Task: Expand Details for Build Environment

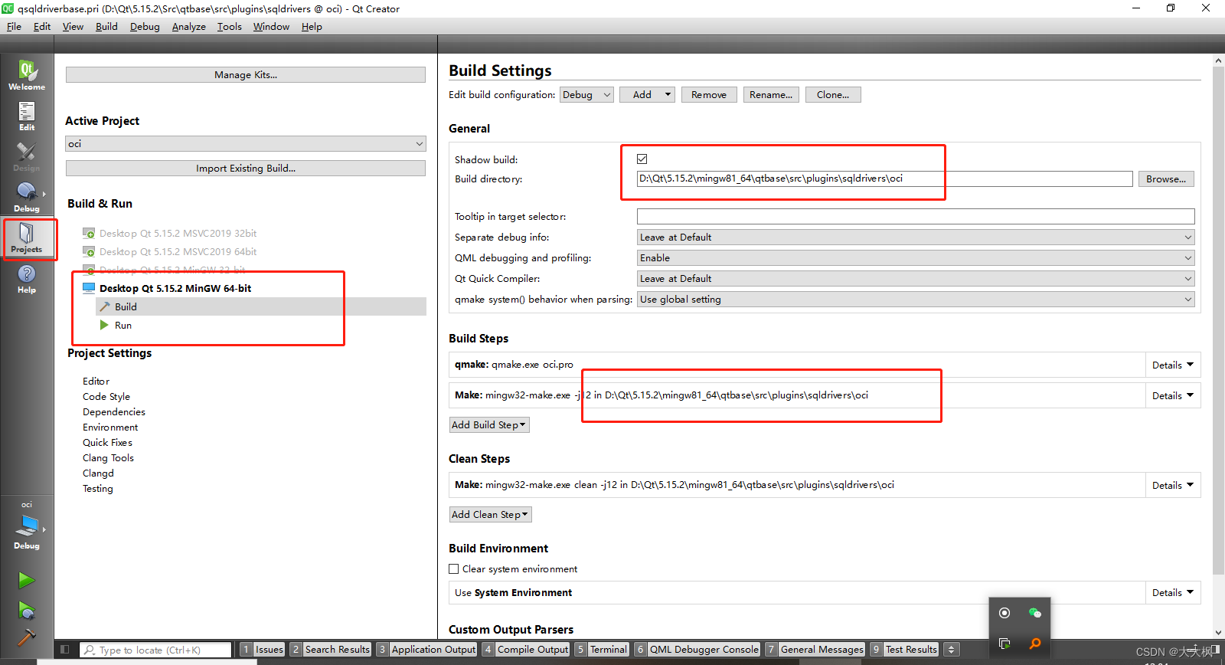Action: tap(1172, 593)
